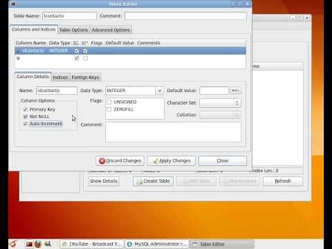
Task: Launch Firefox from the taskbar
Action: tap(38, 244)
